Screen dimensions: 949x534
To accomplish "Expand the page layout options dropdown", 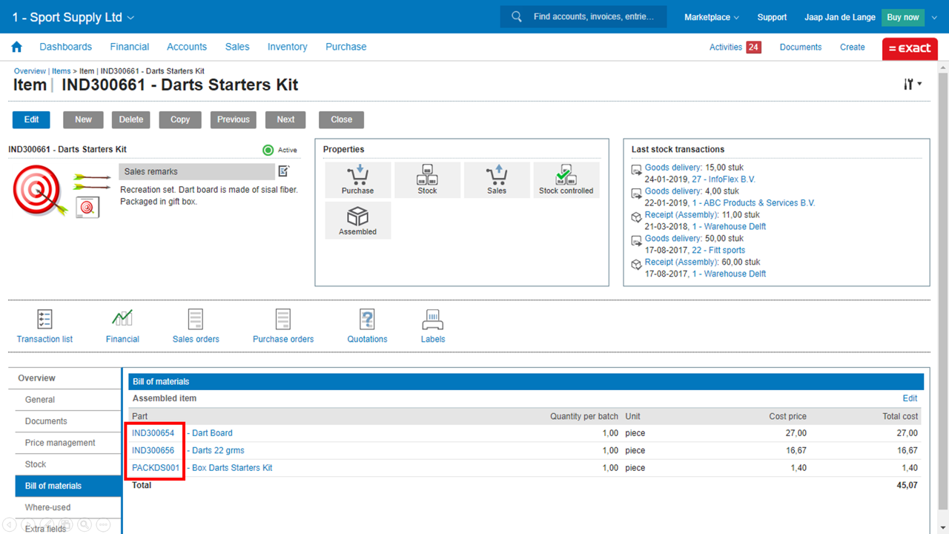I will click(x=913, y=85).
